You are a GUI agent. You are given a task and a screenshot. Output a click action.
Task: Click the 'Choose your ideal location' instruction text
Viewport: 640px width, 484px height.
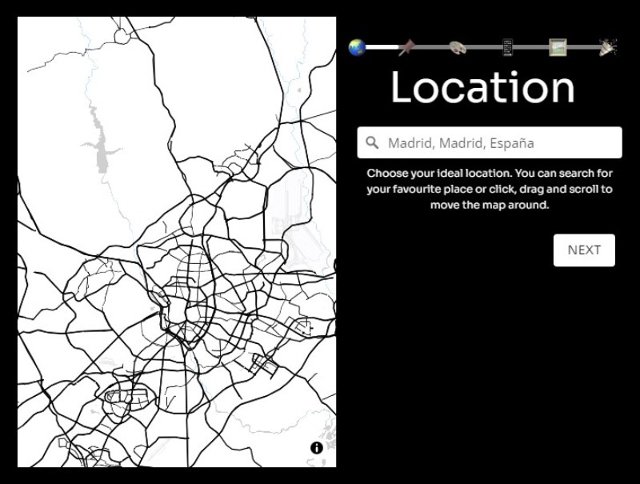coord(490,189)
